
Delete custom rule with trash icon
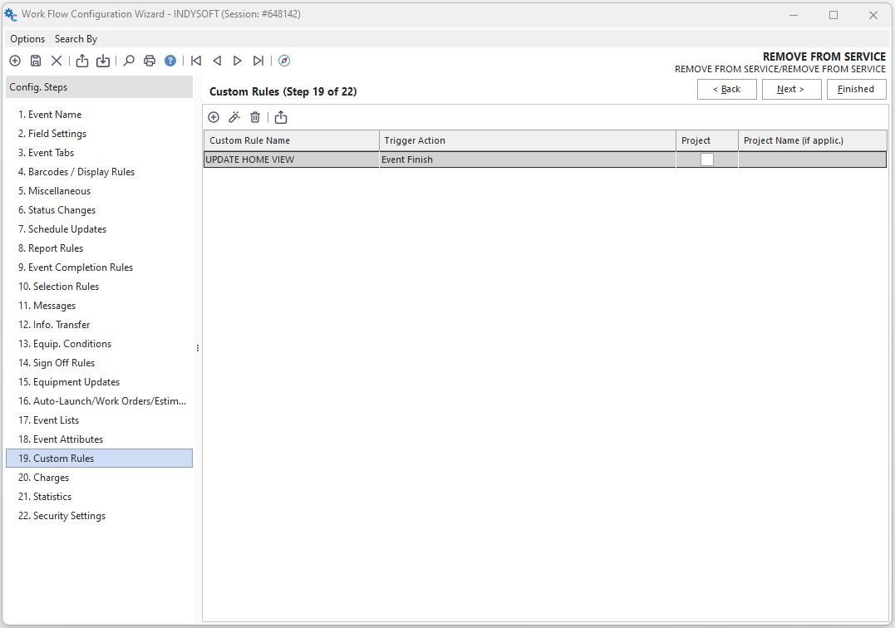(255, 117)
